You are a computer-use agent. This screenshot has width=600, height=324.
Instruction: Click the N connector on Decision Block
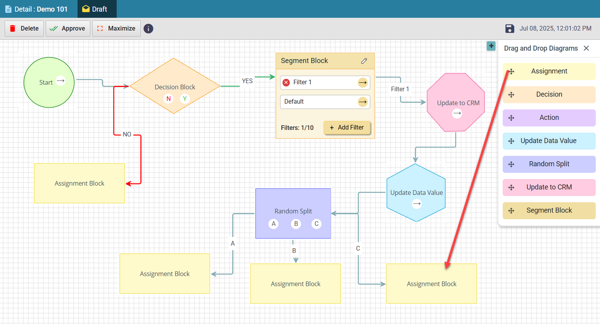click(x=169, y=99)
